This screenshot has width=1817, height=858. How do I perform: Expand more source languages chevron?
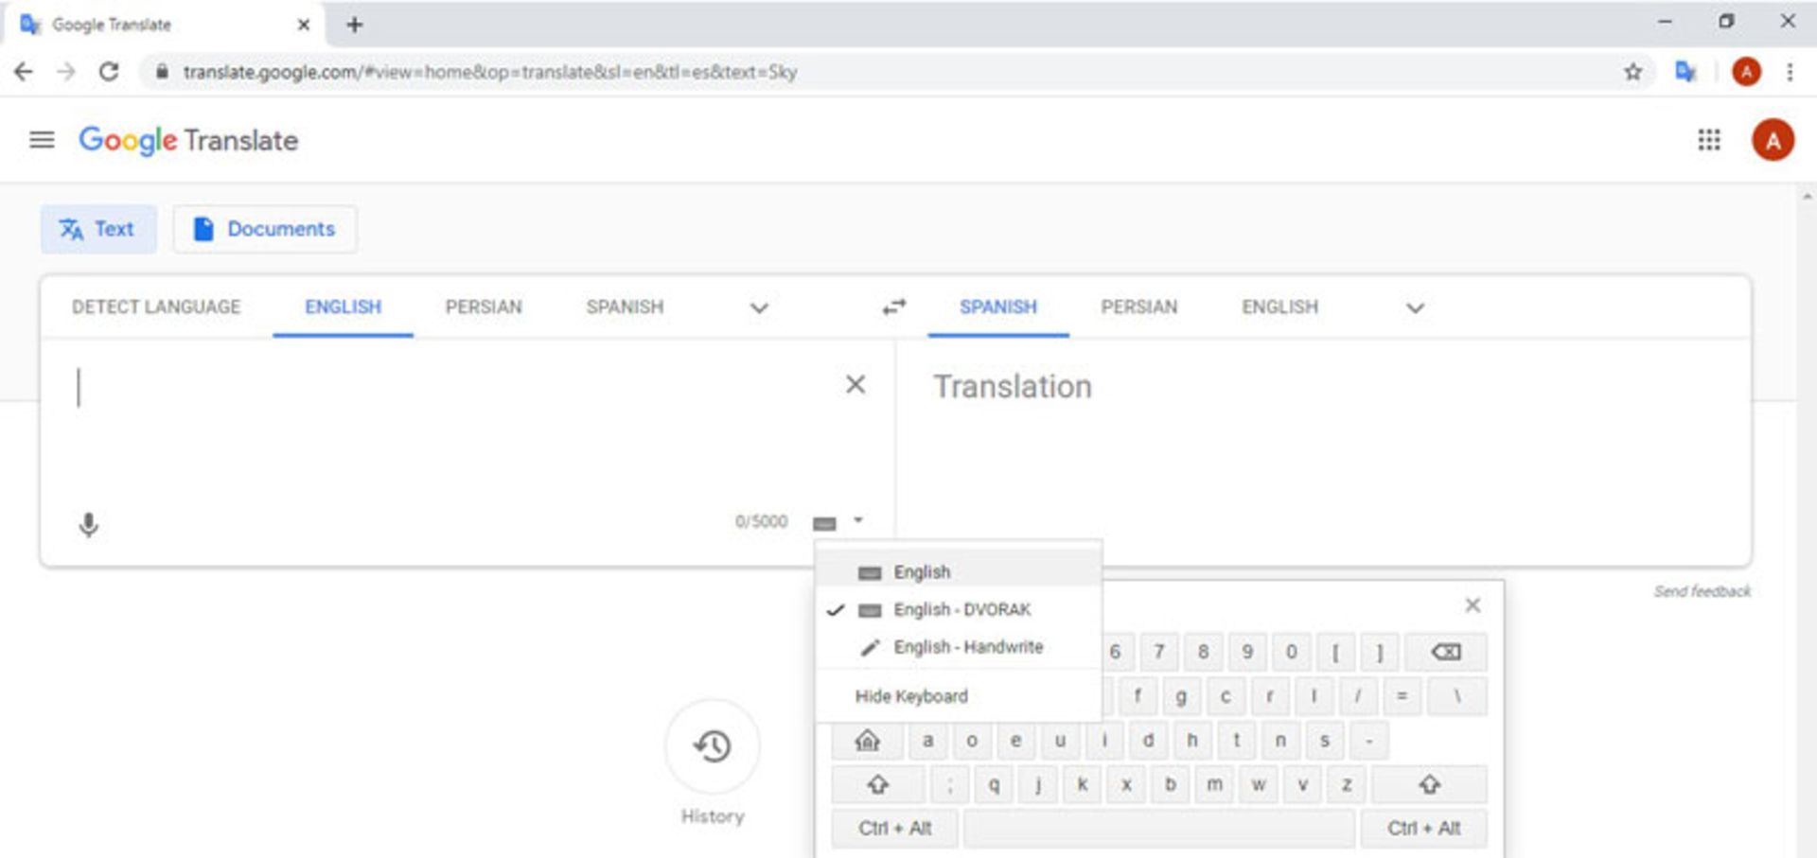pos(759,307)
